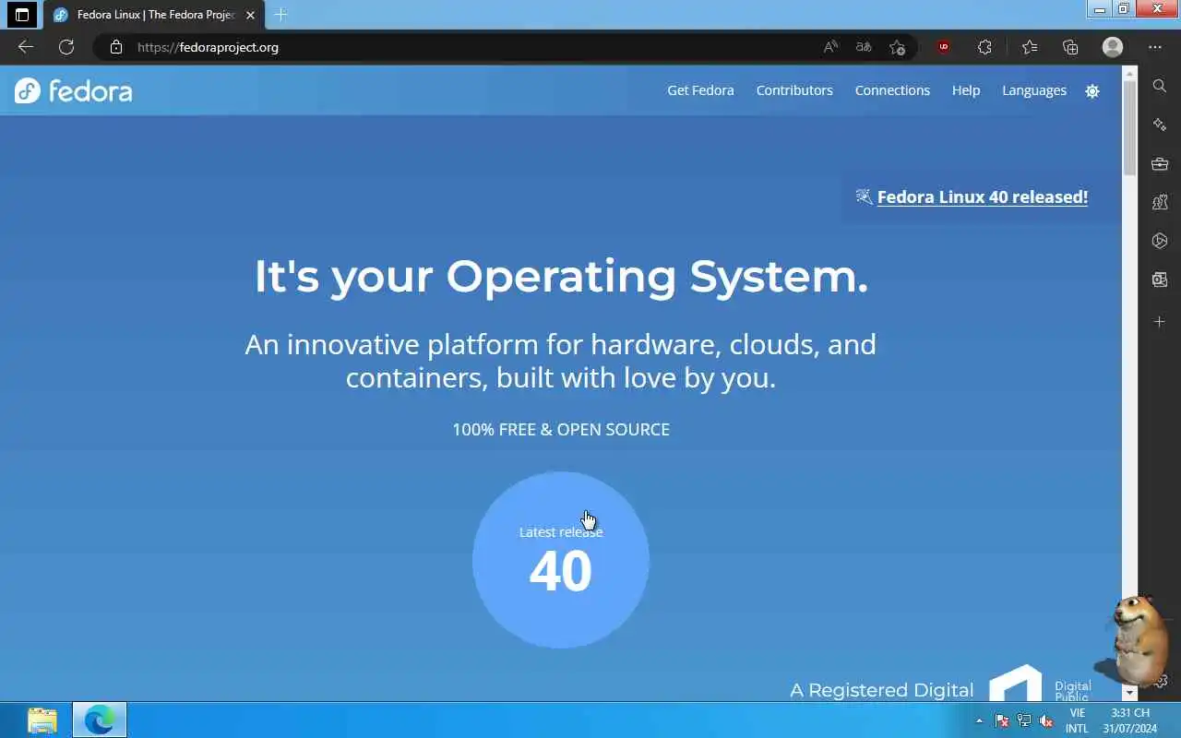The height and width of the screenshot is (738, 1181).
Task: Click the translate page icon
Action: pyautogui.click(x=864, y=47)
